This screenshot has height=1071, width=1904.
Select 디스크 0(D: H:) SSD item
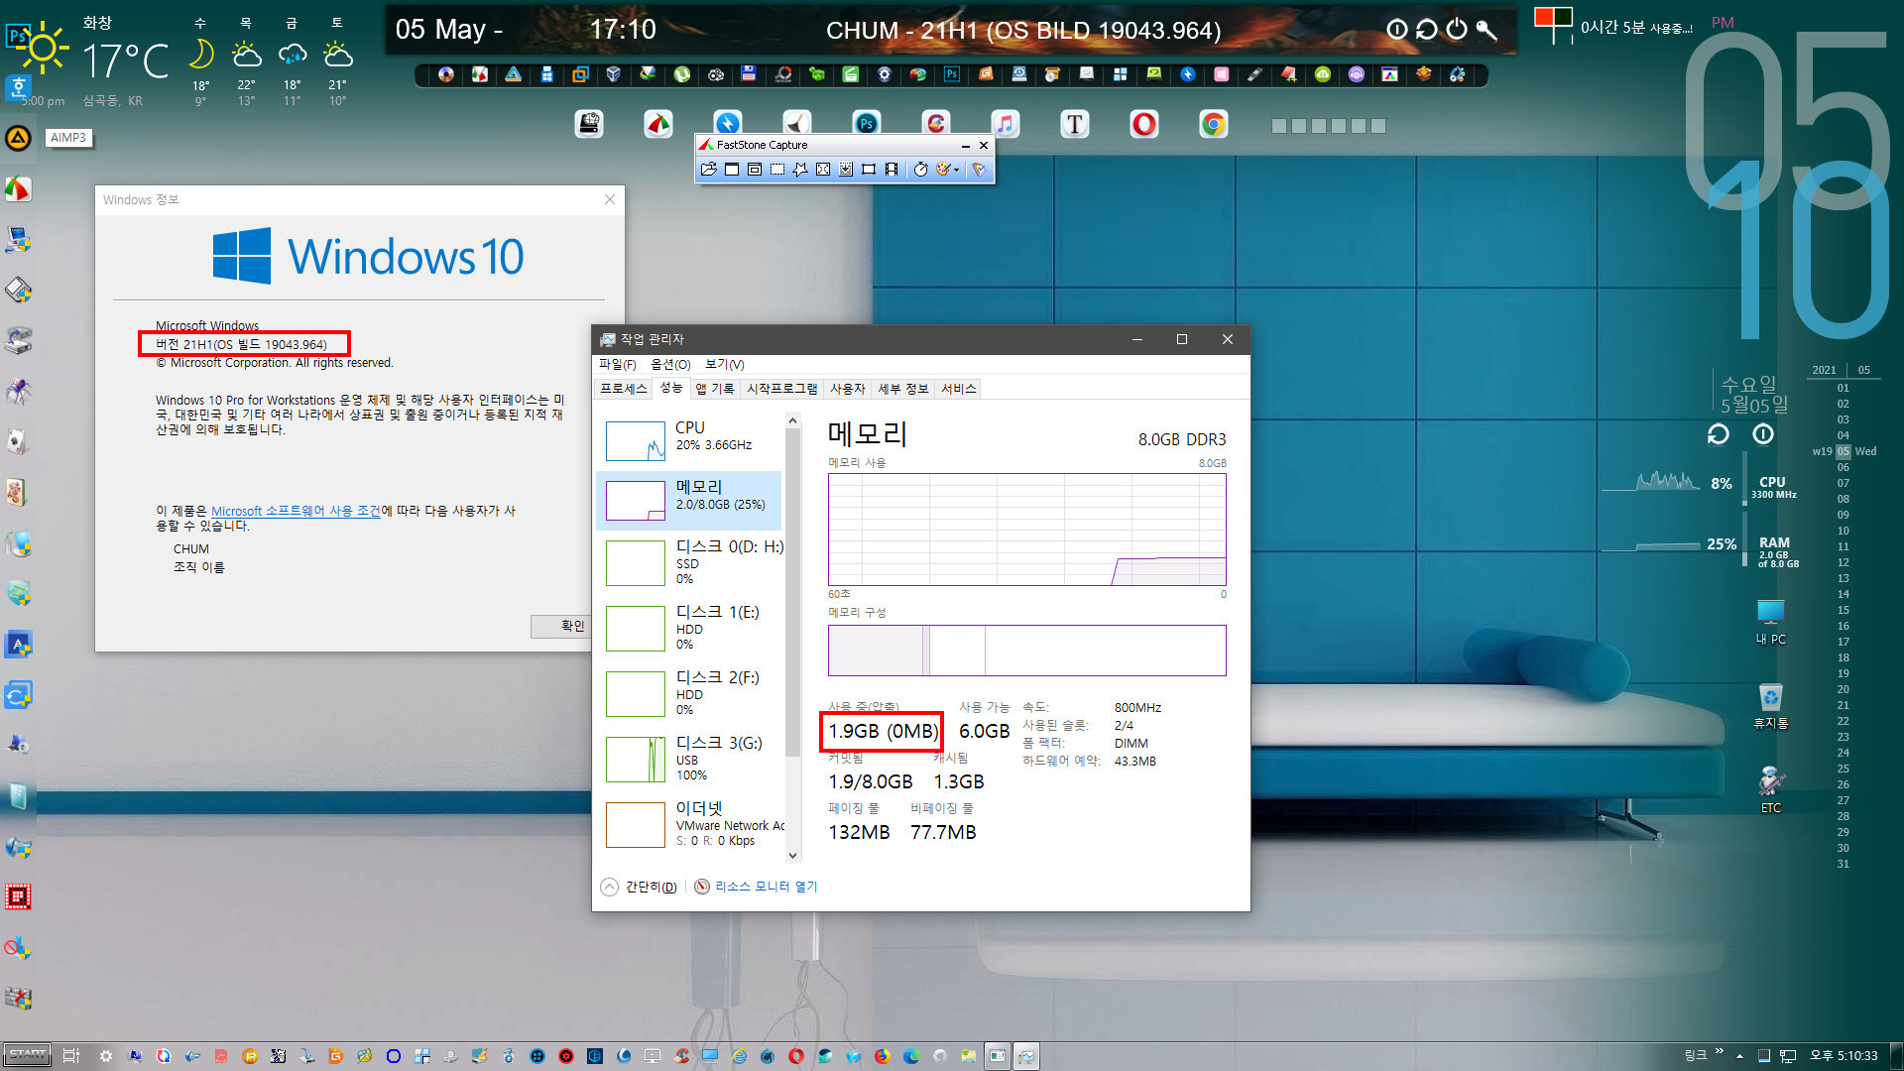pyautogui.click(x=690, y=562)
